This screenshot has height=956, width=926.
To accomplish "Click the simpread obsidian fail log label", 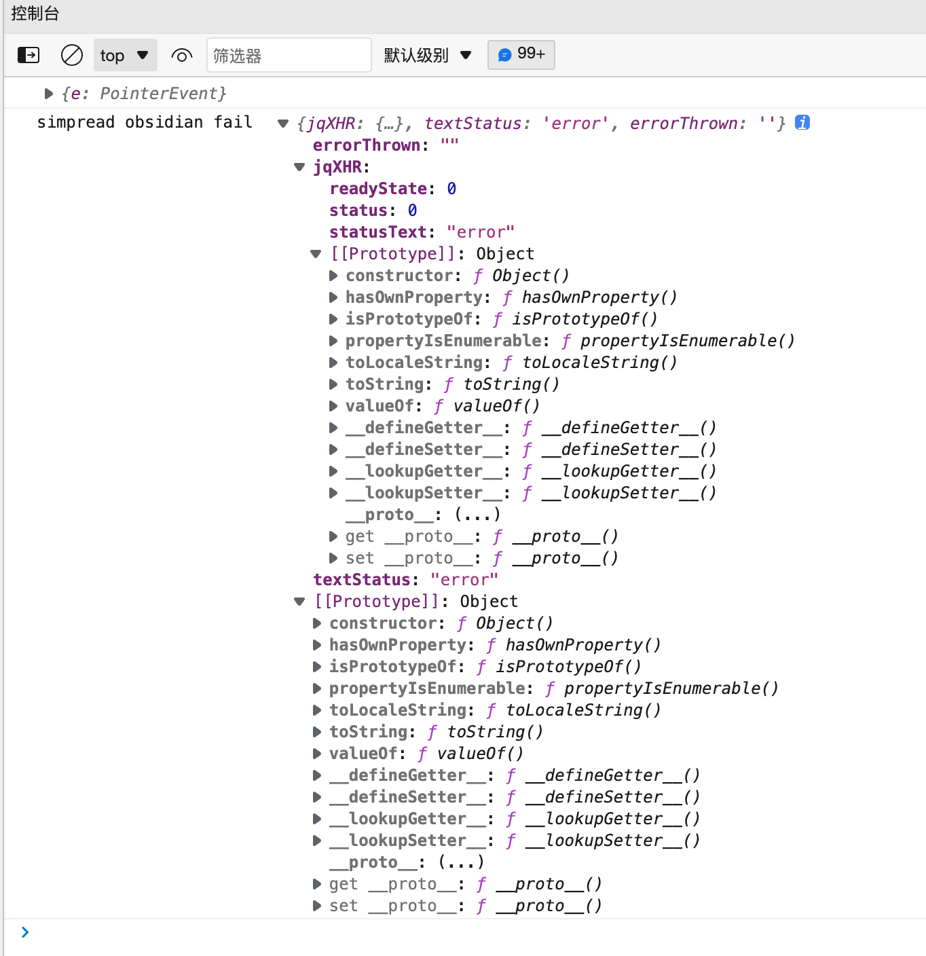I will [145, 122].
